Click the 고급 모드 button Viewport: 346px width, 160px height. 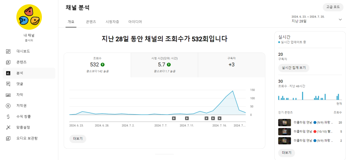333,7
